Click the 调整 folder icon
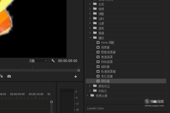The height and width of the screenshot is (113, 170). point(95,13)
